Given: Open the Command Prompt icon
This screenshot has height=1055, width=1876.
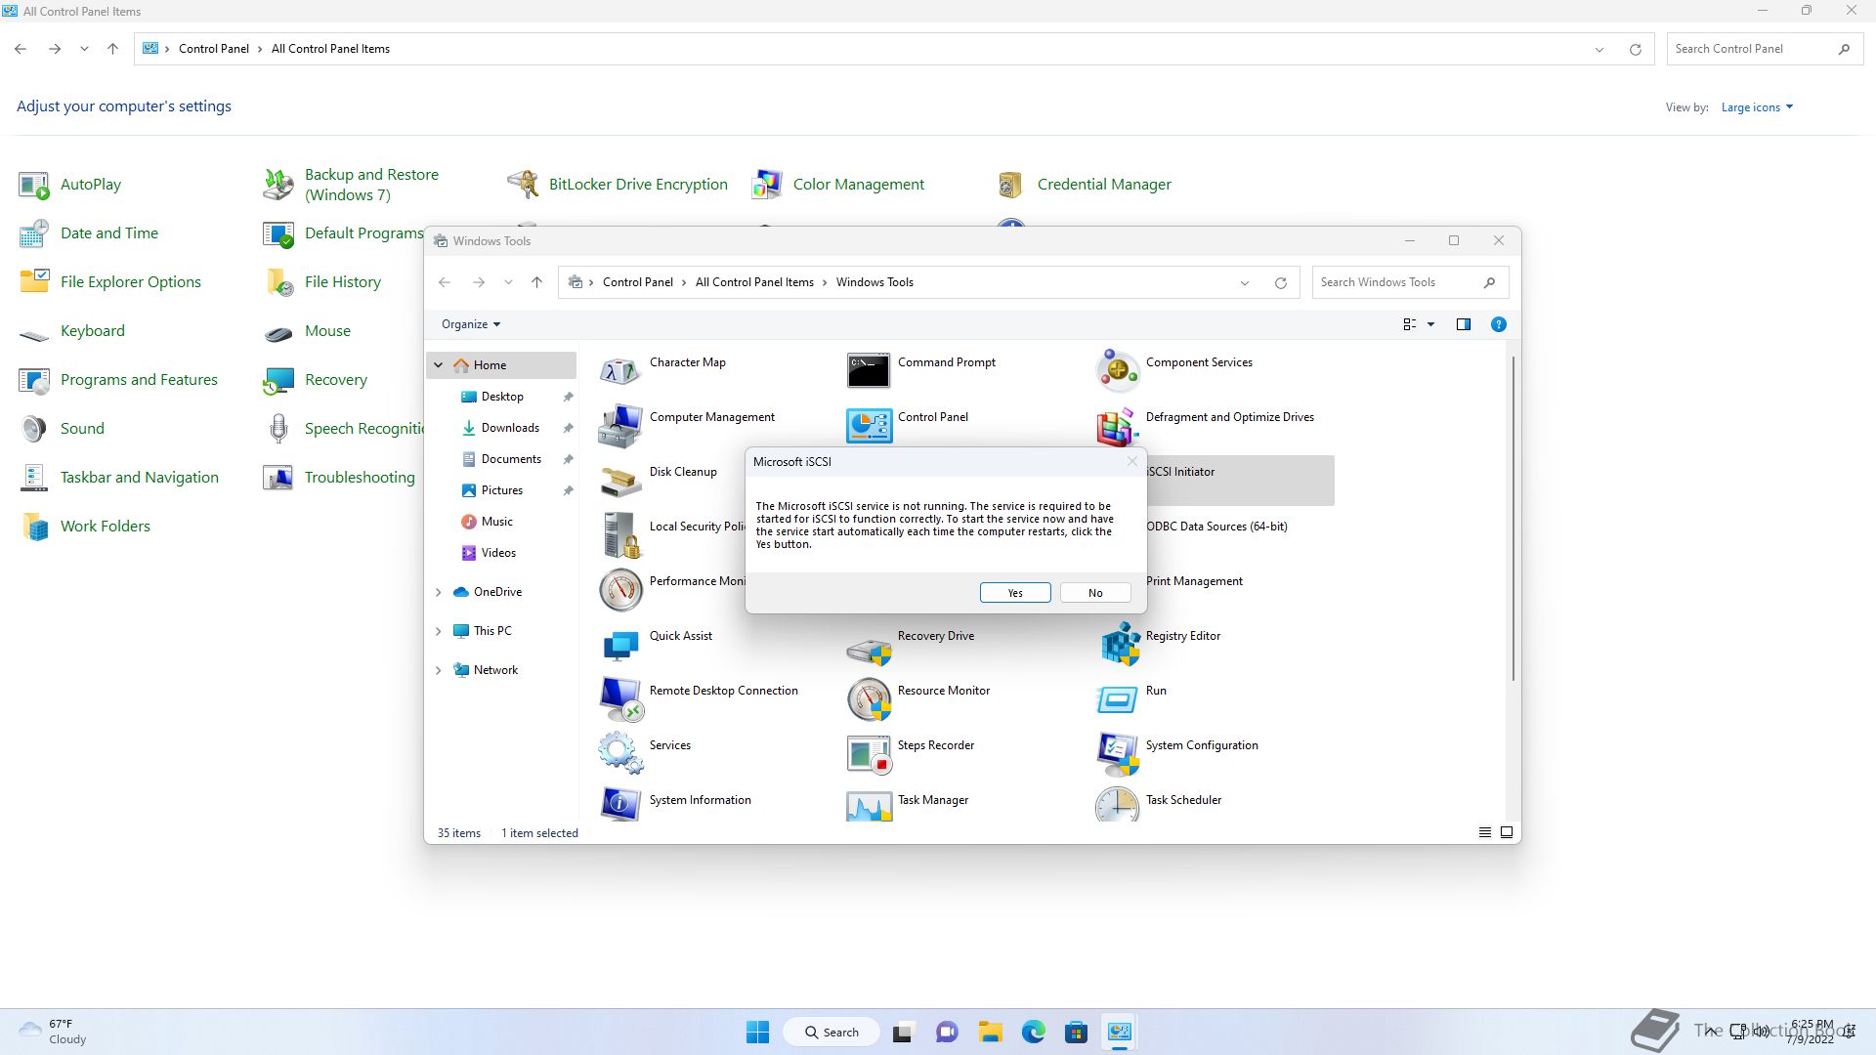Looking at the screenshot, I should (869, 370).
